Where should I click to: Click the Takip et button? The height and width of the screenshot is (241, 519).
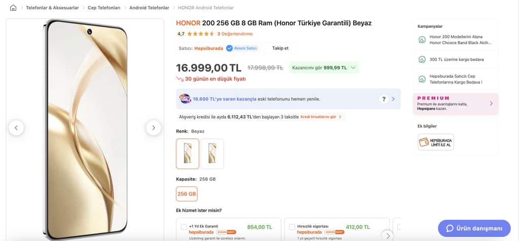tap(280, 48)
